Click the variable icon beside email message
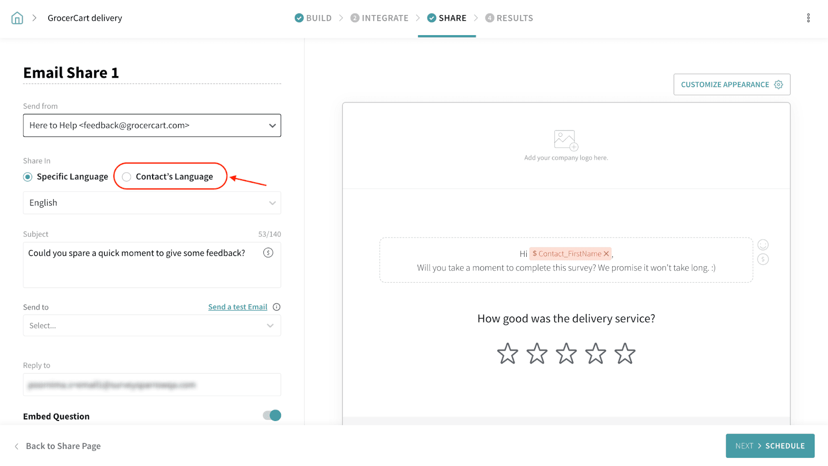 point(763,259)
